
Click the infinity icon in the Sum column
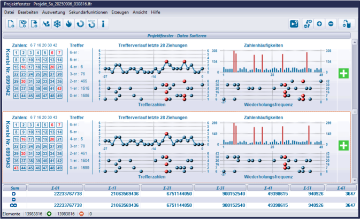(x=14, y=205)
